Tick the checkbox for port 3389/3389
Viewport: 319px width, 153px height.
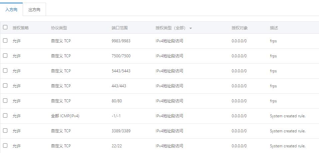click(x=5, y=131)
